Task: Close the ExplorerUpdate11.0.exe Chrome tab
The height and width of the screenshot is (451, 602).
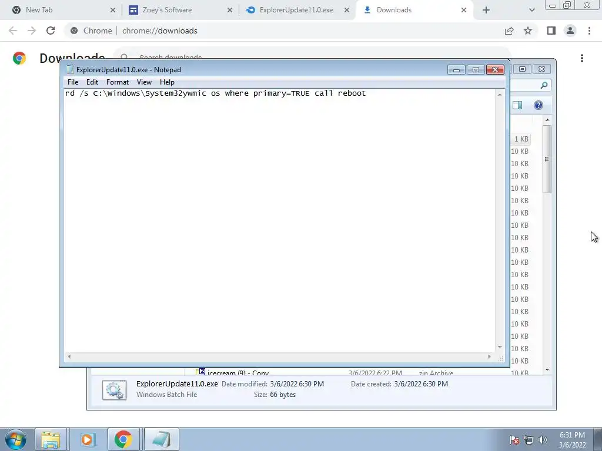Action: [347, 10]
